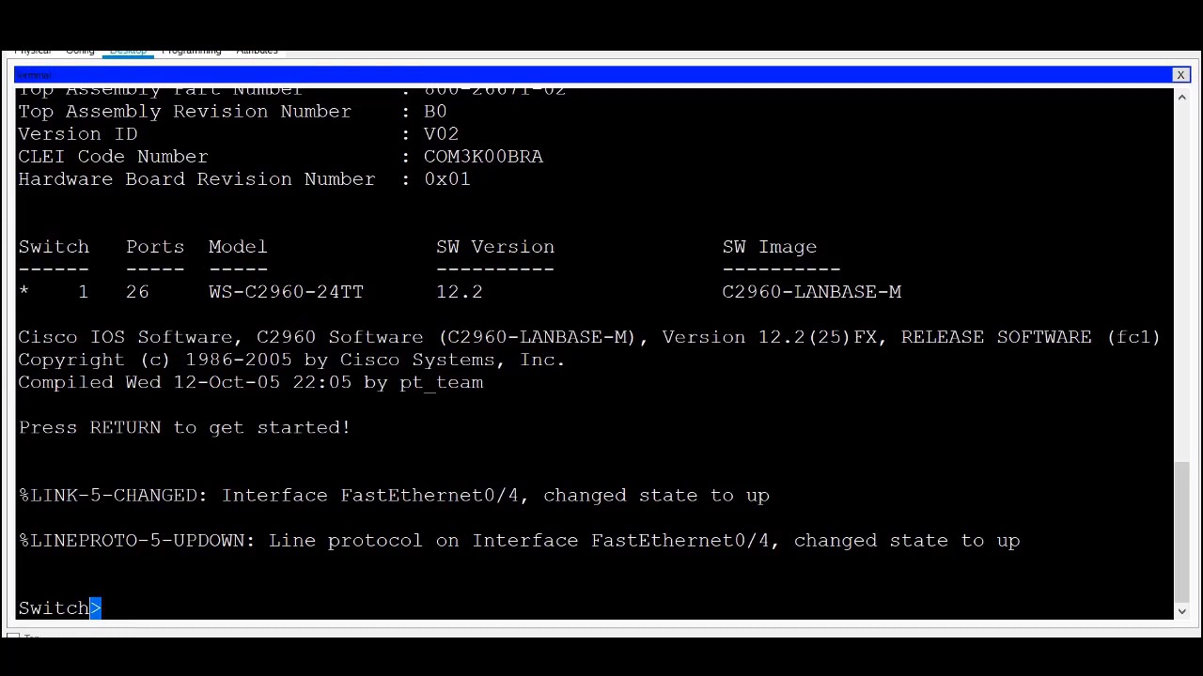The height and width of the screenshot is (676, 1203).
Task: Select the Desktop tab
Action: pyautogui.click(x=129, y=50)
